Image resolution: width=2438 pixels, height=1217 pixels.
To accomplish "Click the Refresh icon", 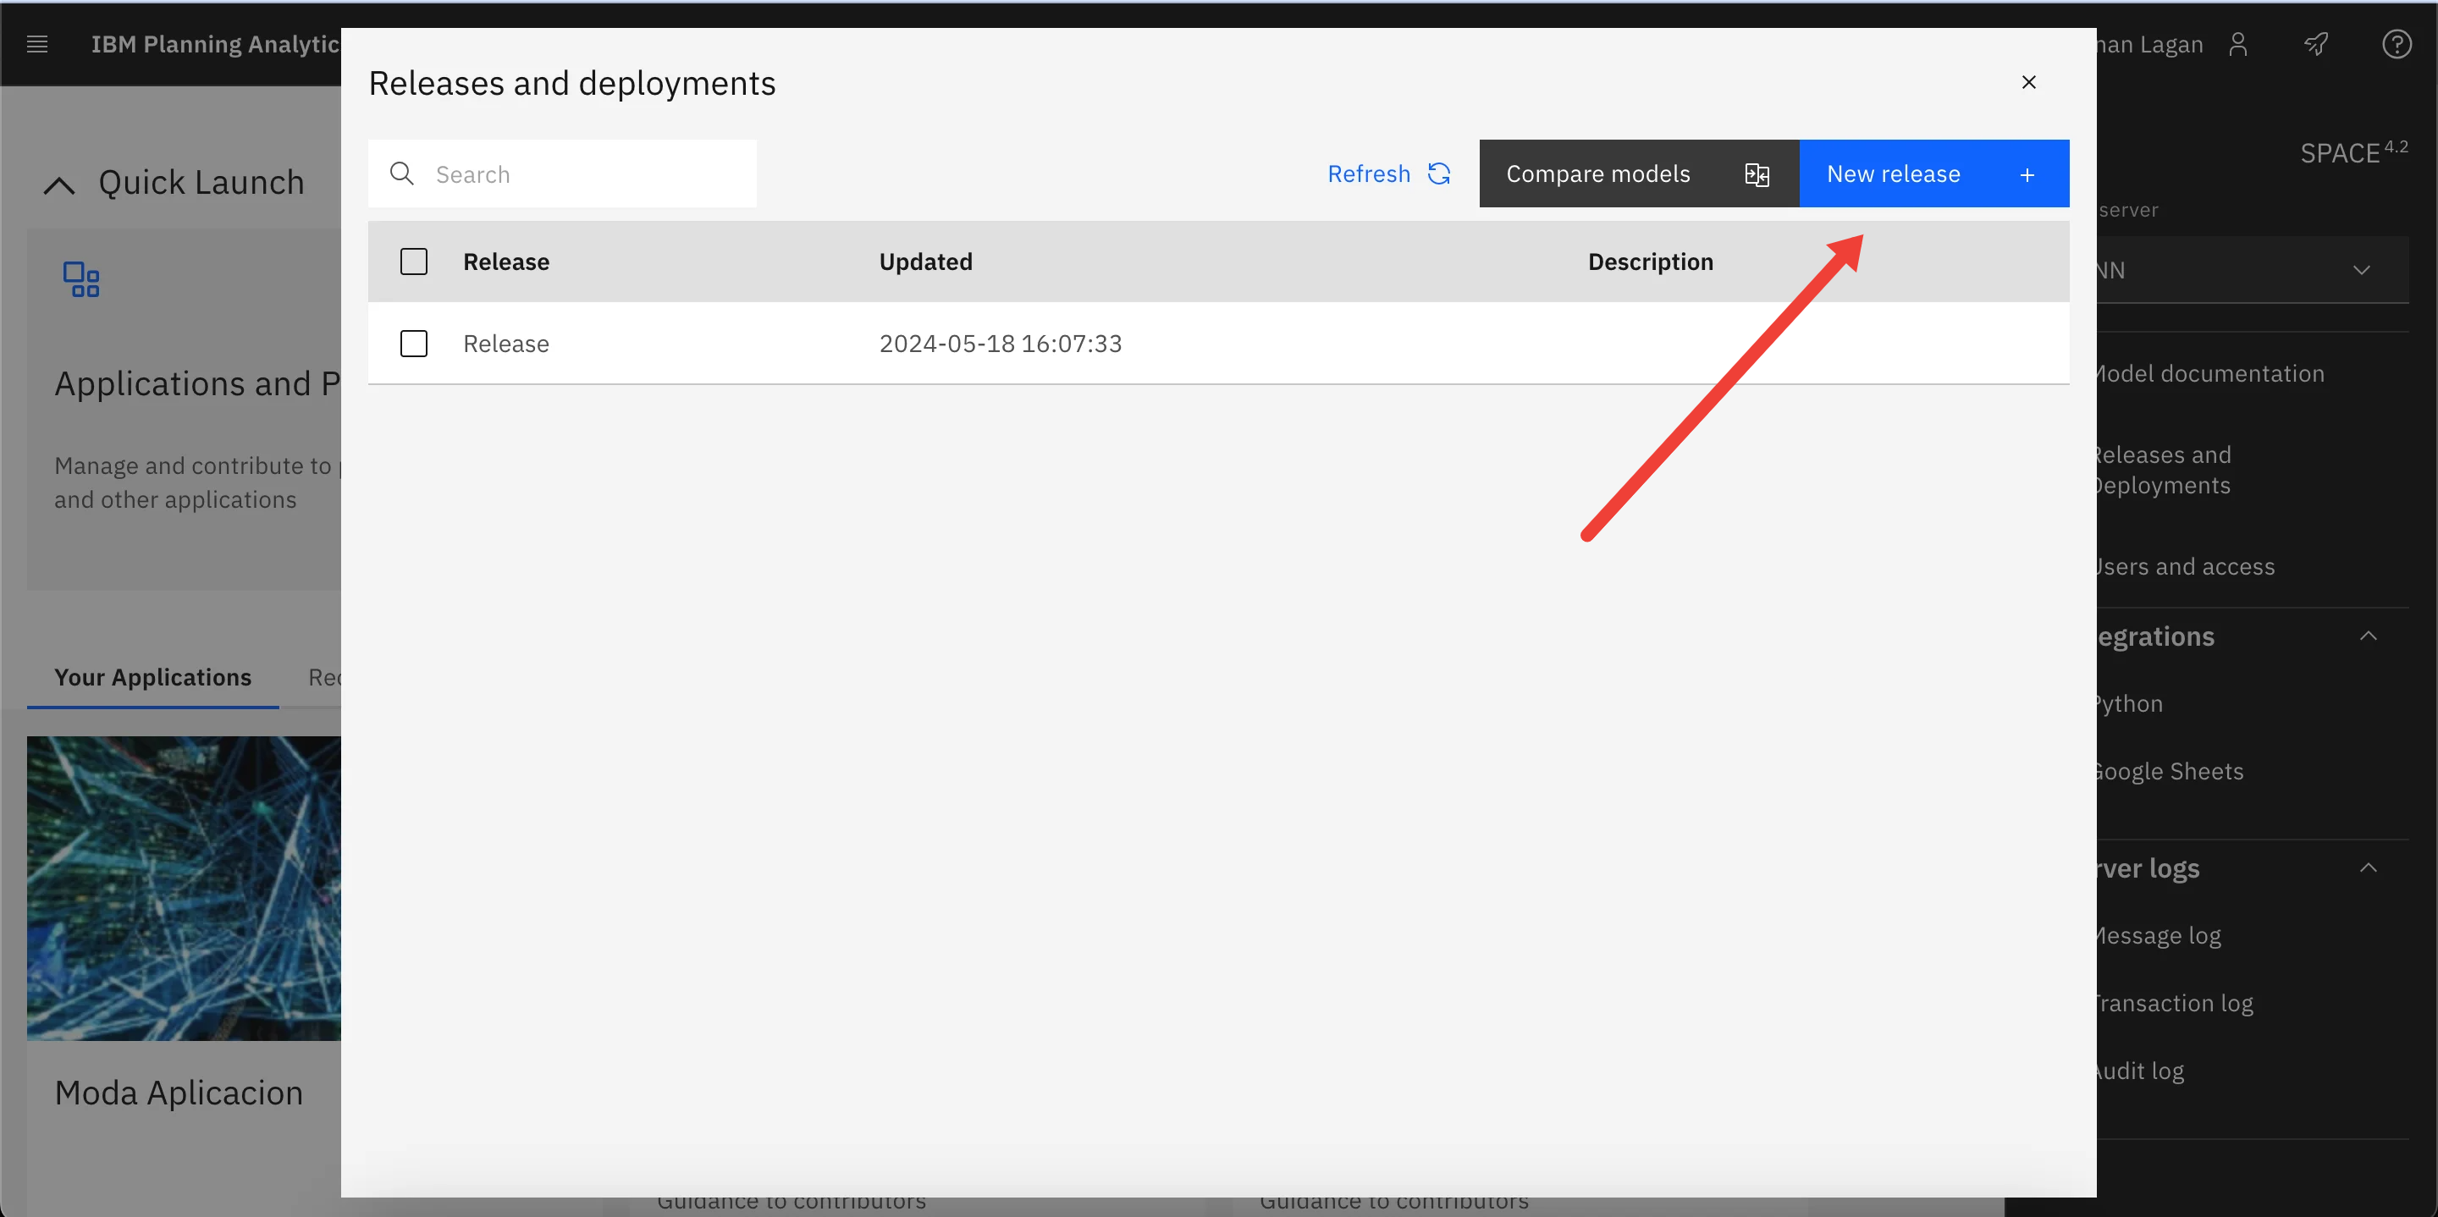I will pos(1440,173).
